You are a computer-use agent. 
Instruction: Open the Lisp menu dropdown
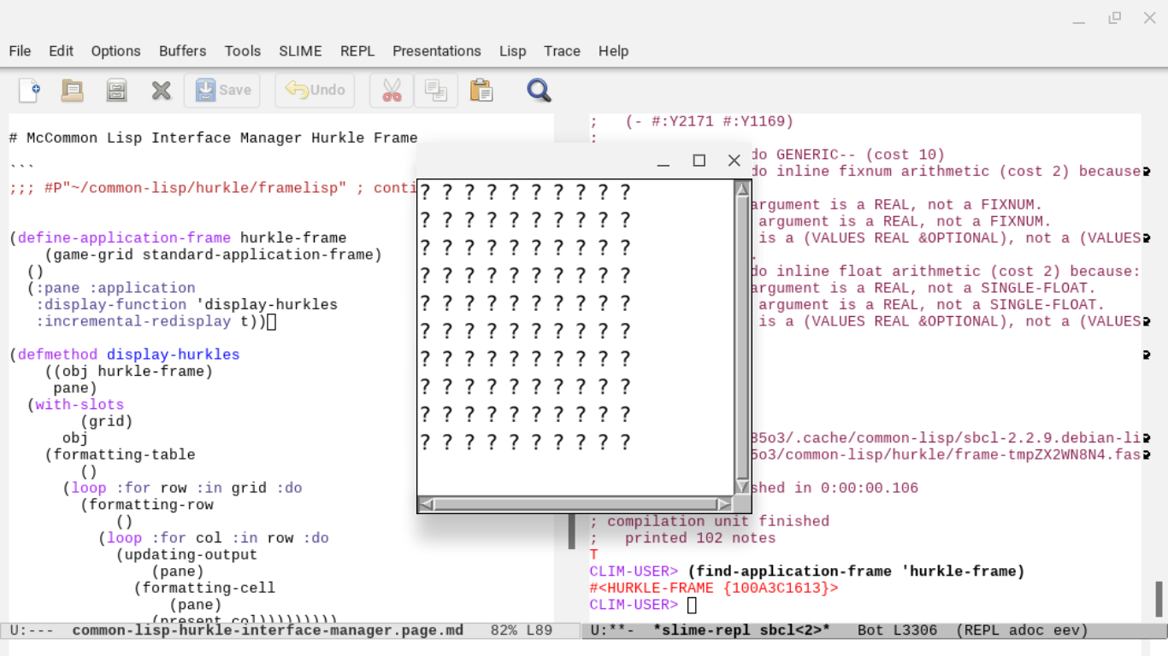tap(512, 51)
